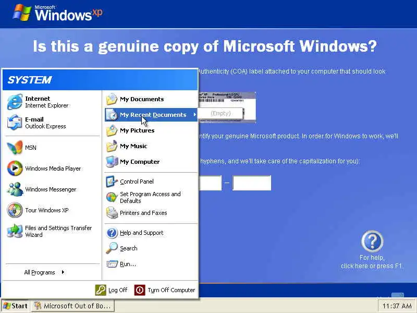The image size is (417, 313).
Task: Click All Programs label
Action: 40,272
